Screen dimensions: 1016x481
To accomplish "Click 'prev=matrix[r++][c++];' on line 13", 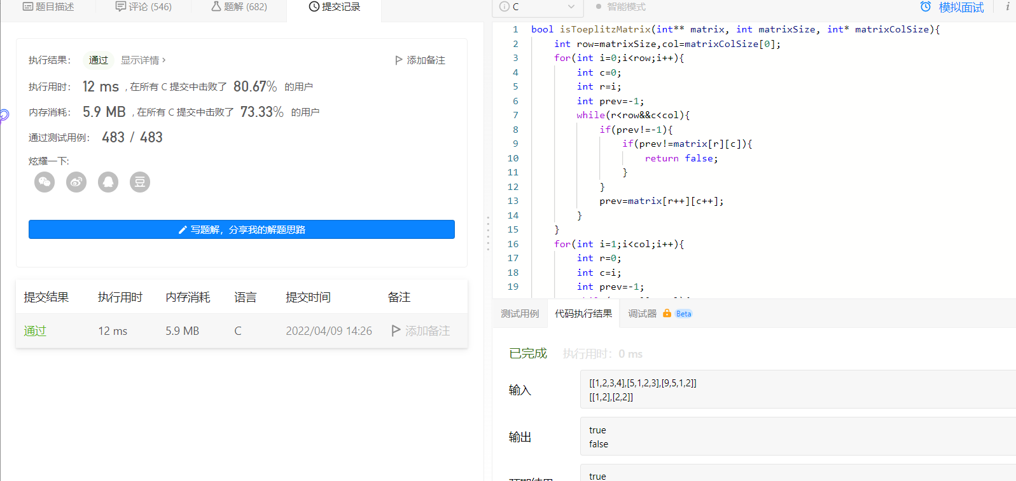I will pos(662,201).
